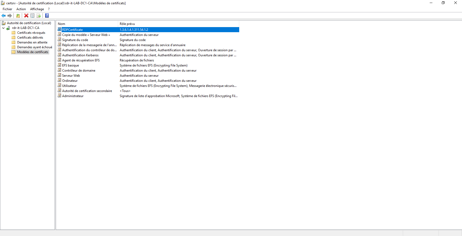Viewport: 462px width, 236px height.
Task: Go up one level with folder icon
Action: point(18,16)
